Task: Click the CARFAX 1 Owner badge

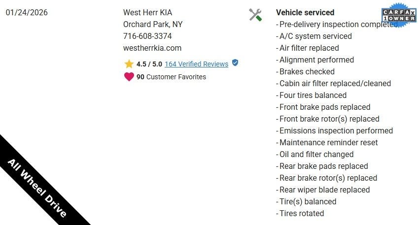Action: 398,19
